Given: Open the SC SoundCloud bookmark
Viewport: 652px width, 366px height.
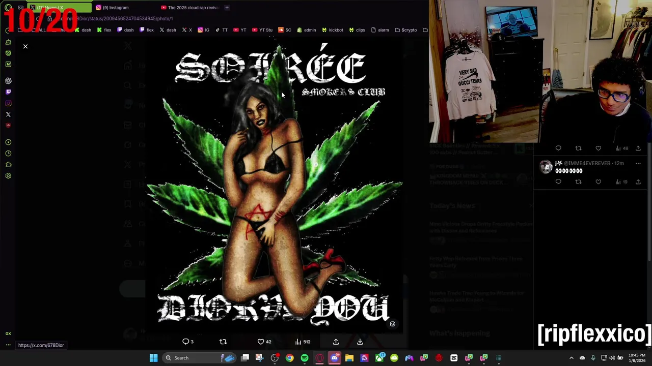Looking at the screenshot, I should (x=285, y=30).
